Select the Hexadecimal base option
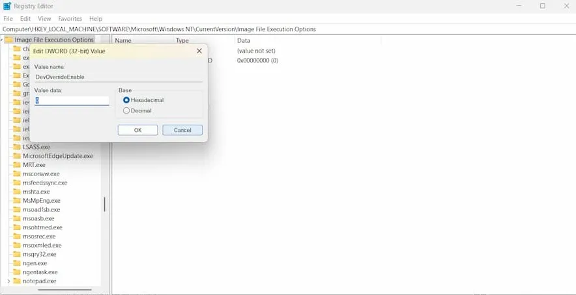 pyautogui.click(x=126, y=99)
